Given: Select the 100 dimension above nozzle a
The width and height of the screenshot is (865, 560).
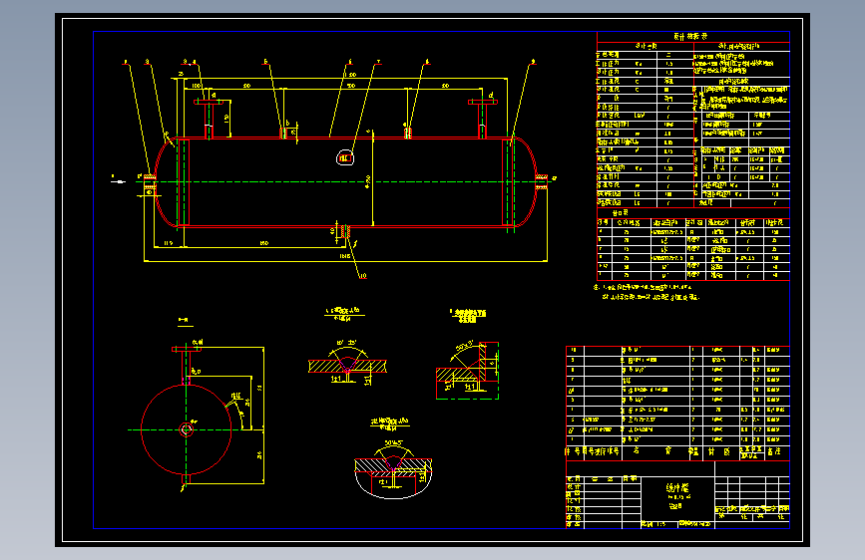Looking at the screenshot, I should pyautogui.click(x=197, y=86).
